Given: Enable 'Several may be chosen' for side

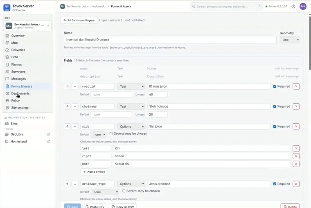Looking at the screenshot, I should coord(111,133).
